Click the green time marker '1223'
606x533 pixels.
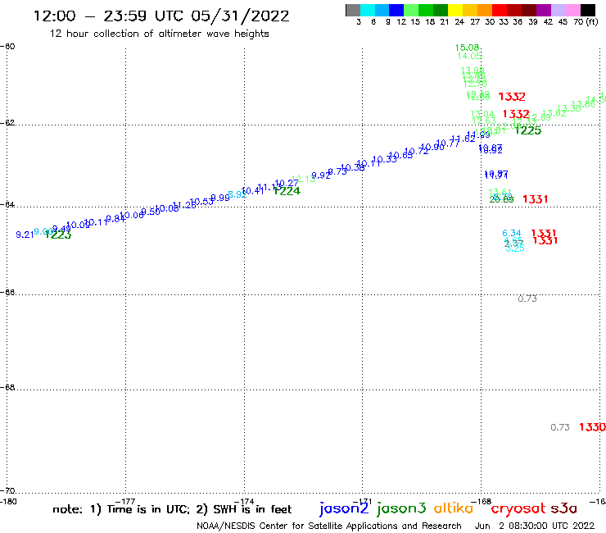(x=58, y=235)
